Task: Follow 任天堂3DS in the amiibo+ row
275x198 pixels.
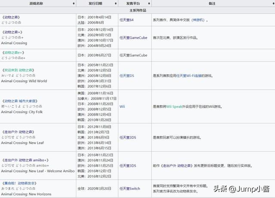Action: pos(128,166)
